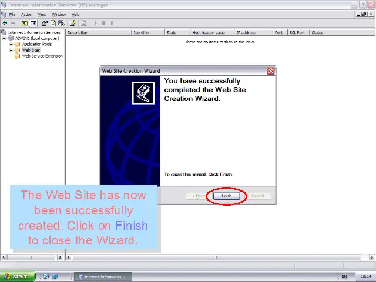Select ADMIN1 (local computer) label
The image size is (376, 282).
(x=37, y=38)
